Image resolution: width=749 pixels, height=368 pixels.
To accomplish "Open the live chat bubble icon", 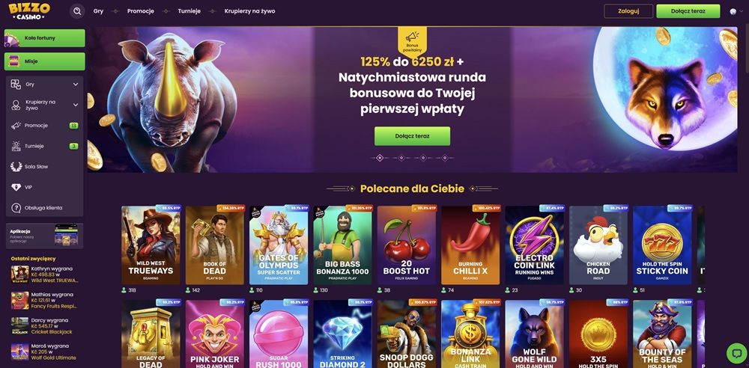I will pos(736,353).
